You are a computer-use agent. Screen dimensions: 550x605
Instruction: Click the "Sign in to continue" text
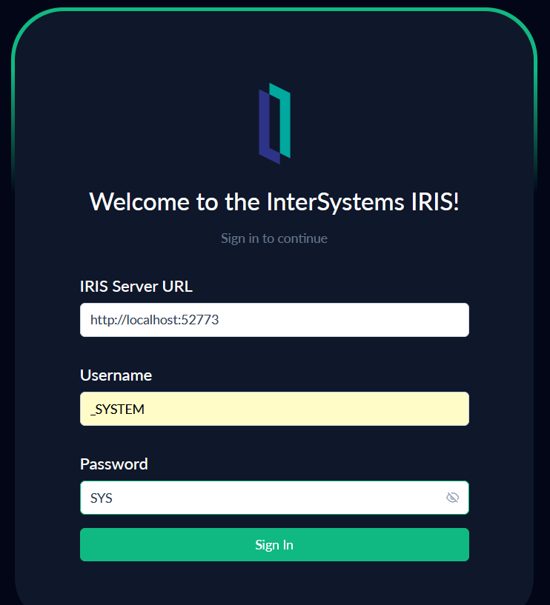[274, 238]
